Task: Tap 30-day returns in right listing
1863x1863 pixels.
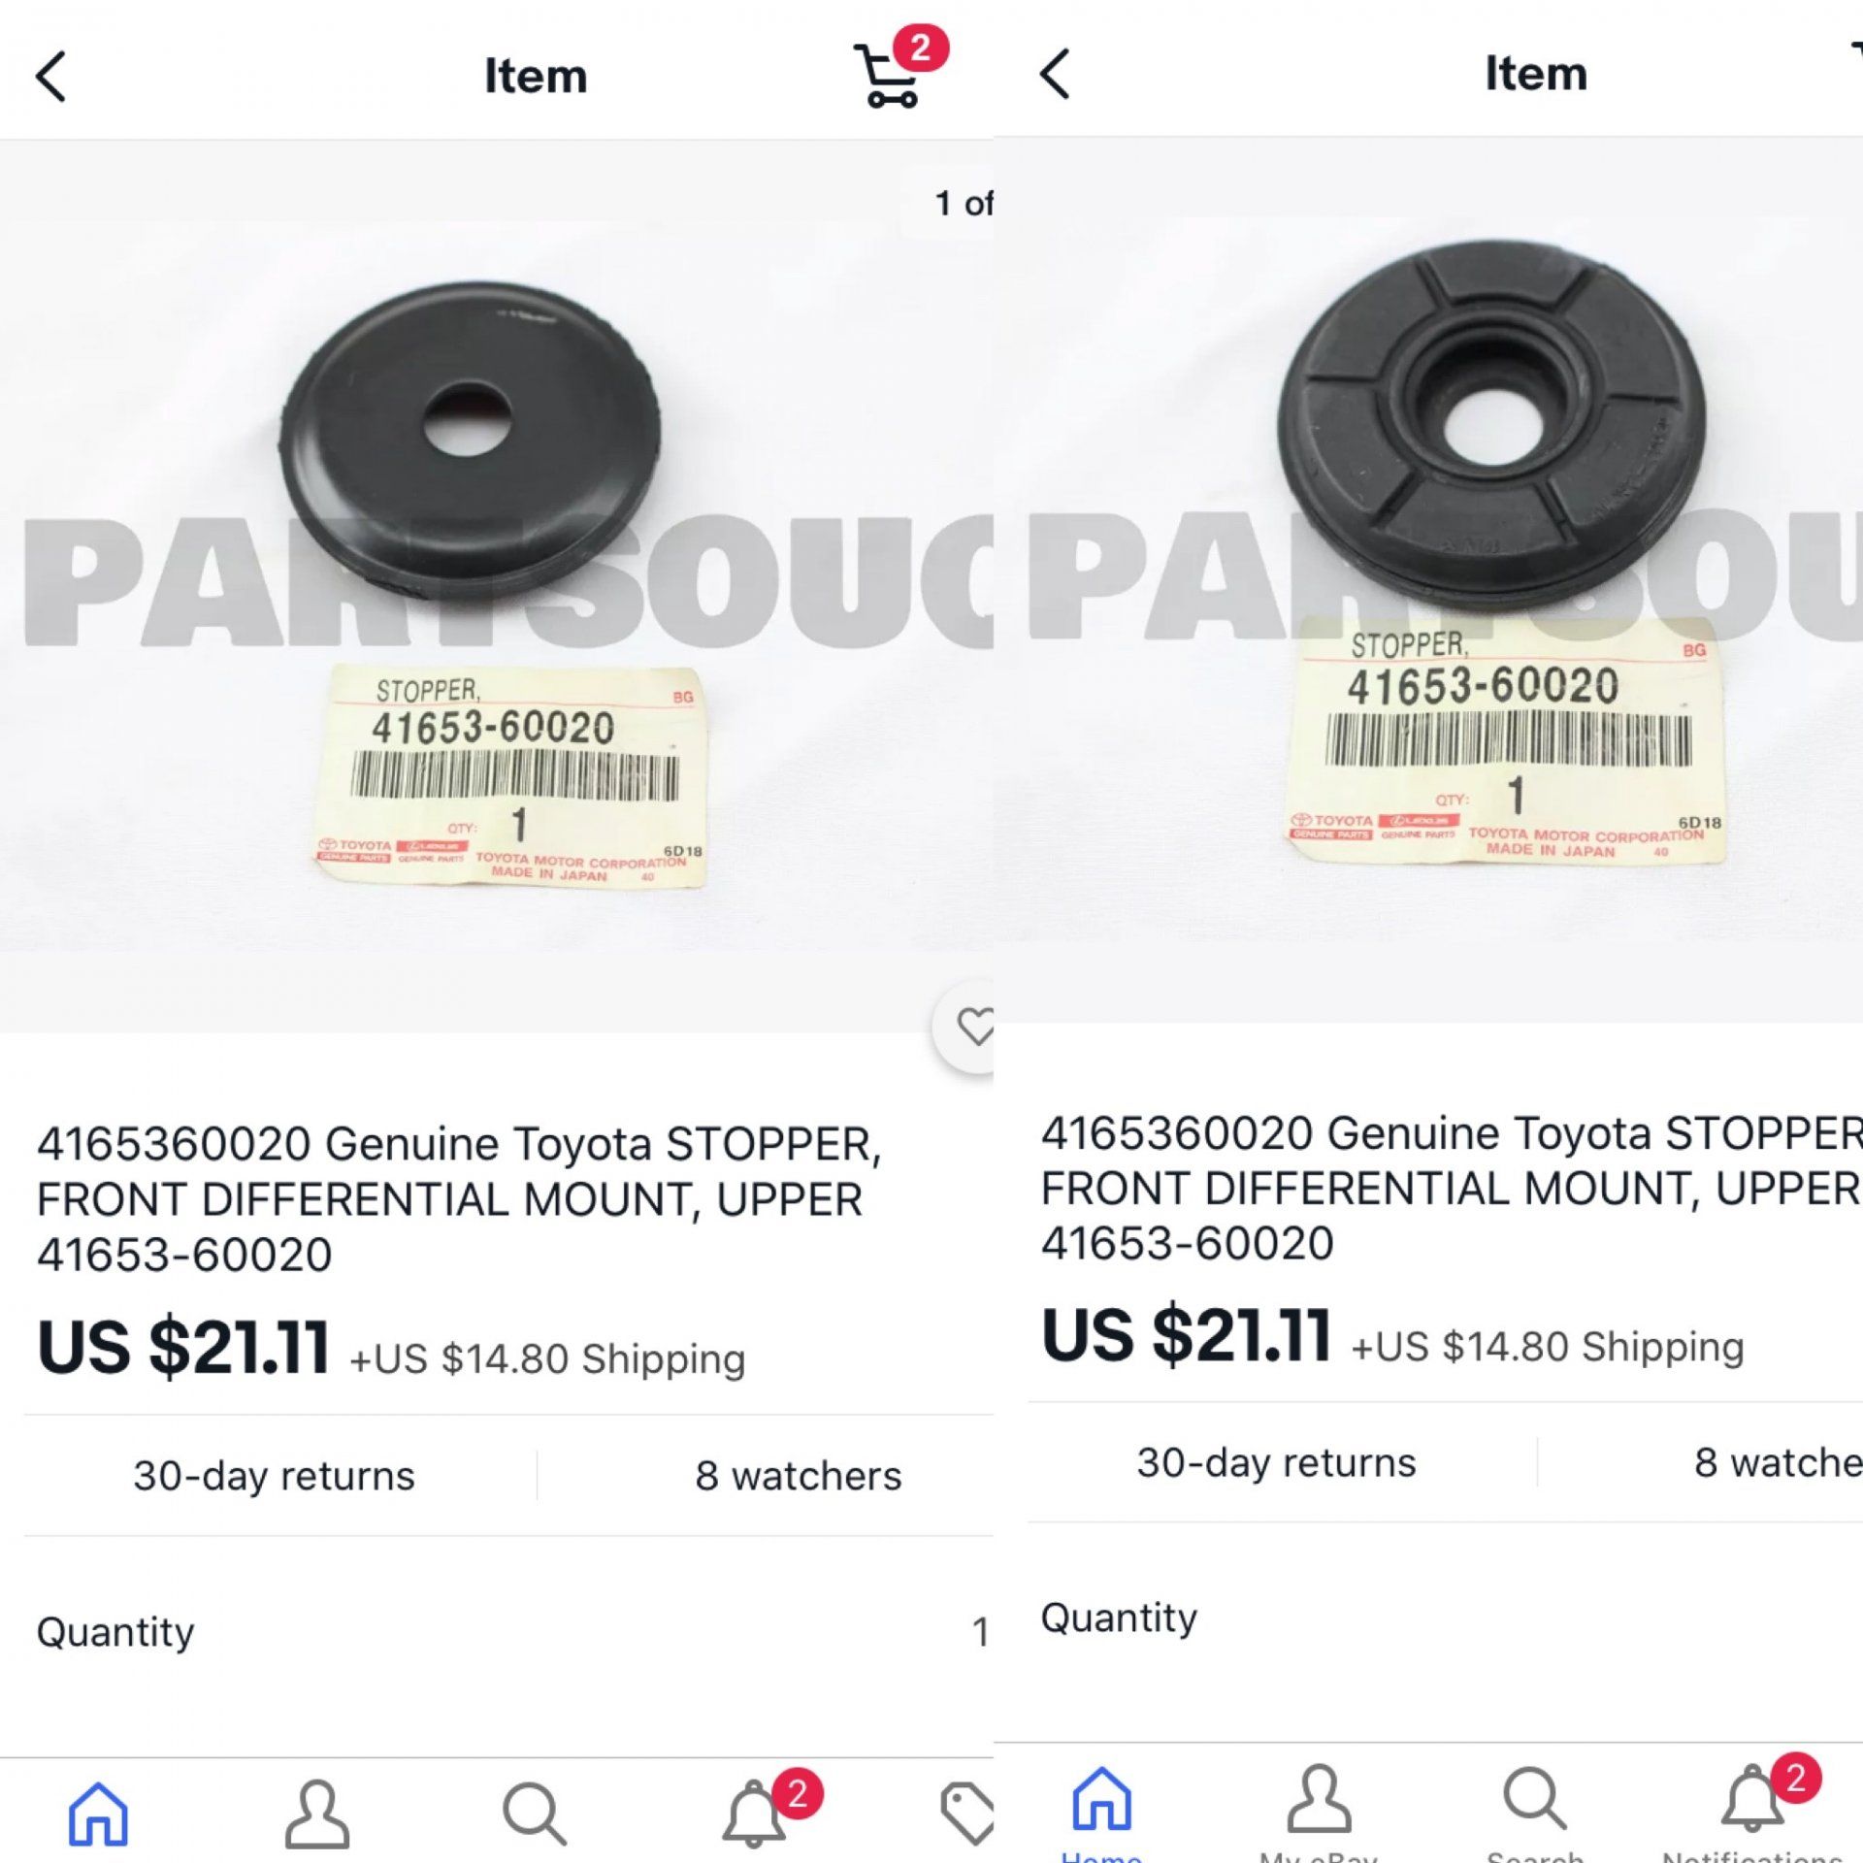Action: point(1276,1462)
